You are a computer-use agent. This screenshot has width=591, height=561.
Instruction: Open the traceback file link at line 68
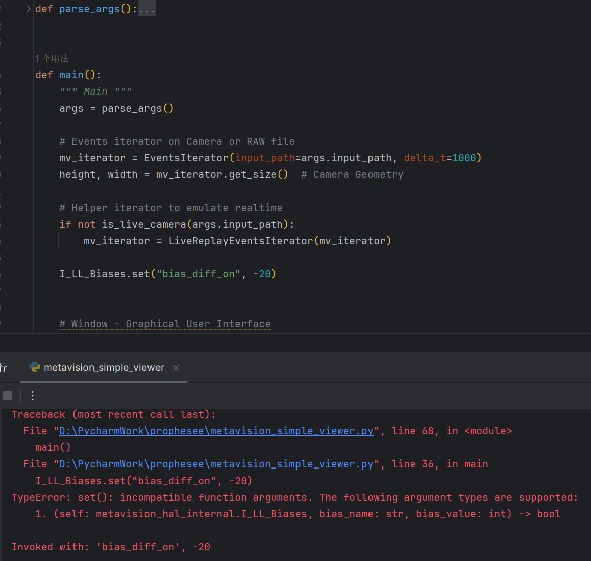(216, 431)
